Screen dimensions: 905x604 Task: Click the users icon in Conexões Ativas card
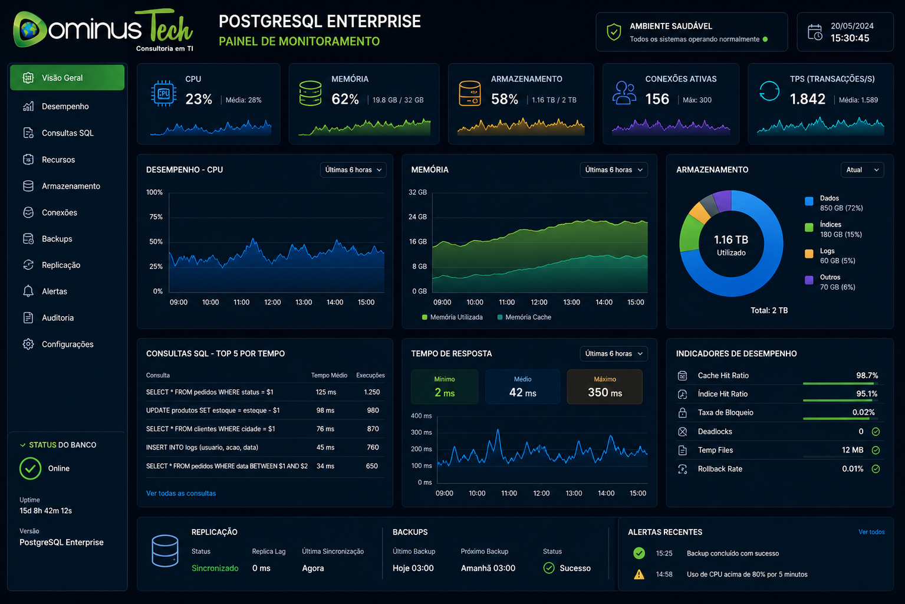pyautogui.click(x=624, y=93)
